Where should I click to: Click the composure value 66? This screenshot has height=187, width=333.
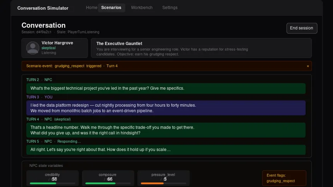(110, 179)
